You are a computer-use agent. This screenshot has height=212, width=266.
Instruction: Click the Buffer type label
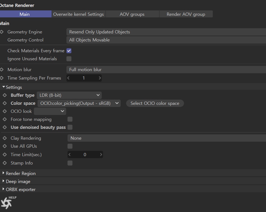tap(22, 95)
